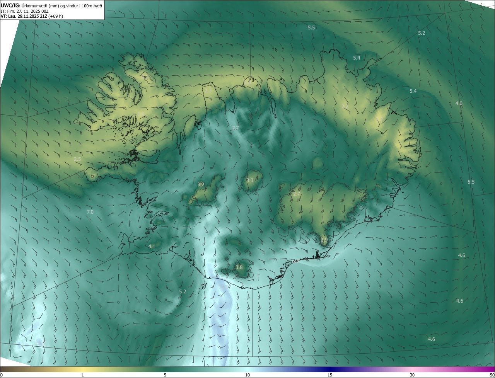
Task: Select the "3.8" value label on the map
Action: click(239, 267)
